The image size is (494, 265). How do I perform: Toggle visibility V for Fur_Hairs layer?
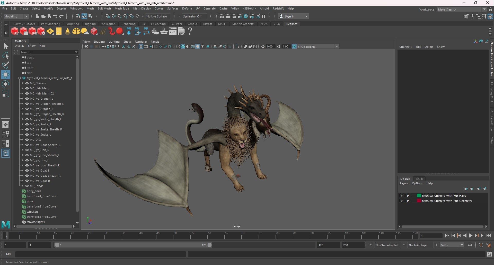coord(402,196)
